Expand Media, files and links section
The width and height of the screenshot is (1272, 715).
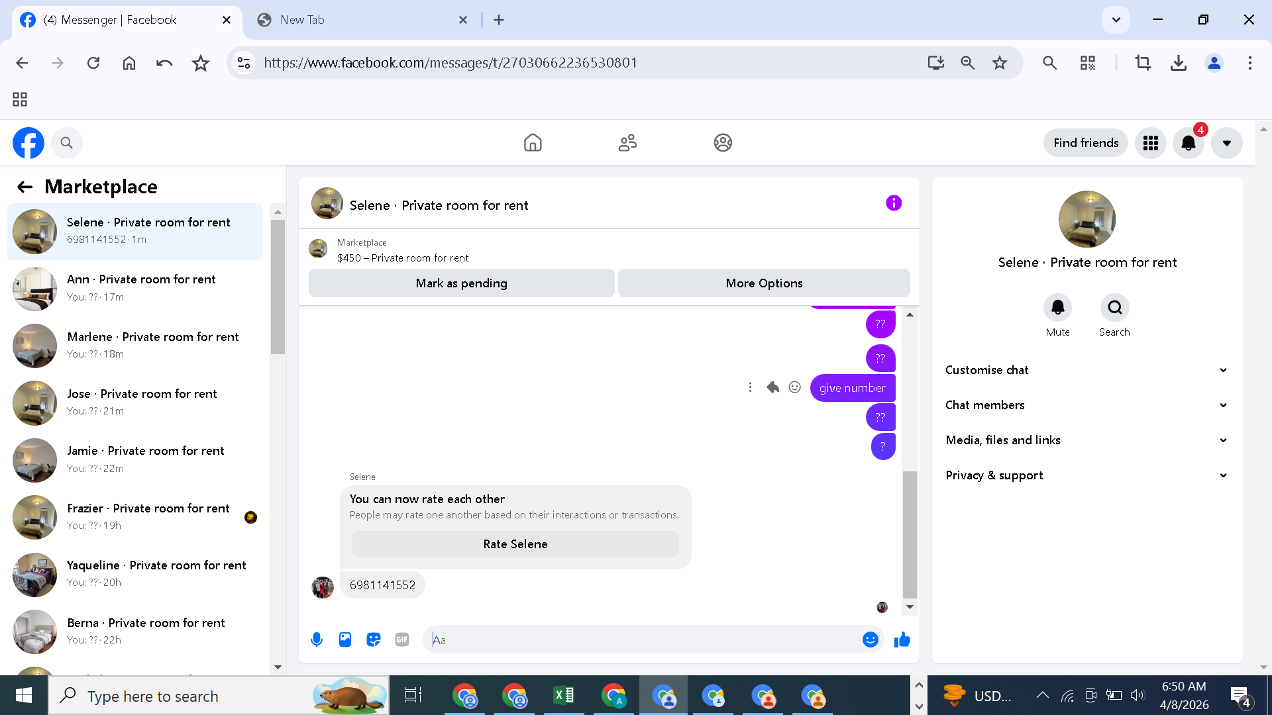pyautogui.click(x=1086, y=440)
